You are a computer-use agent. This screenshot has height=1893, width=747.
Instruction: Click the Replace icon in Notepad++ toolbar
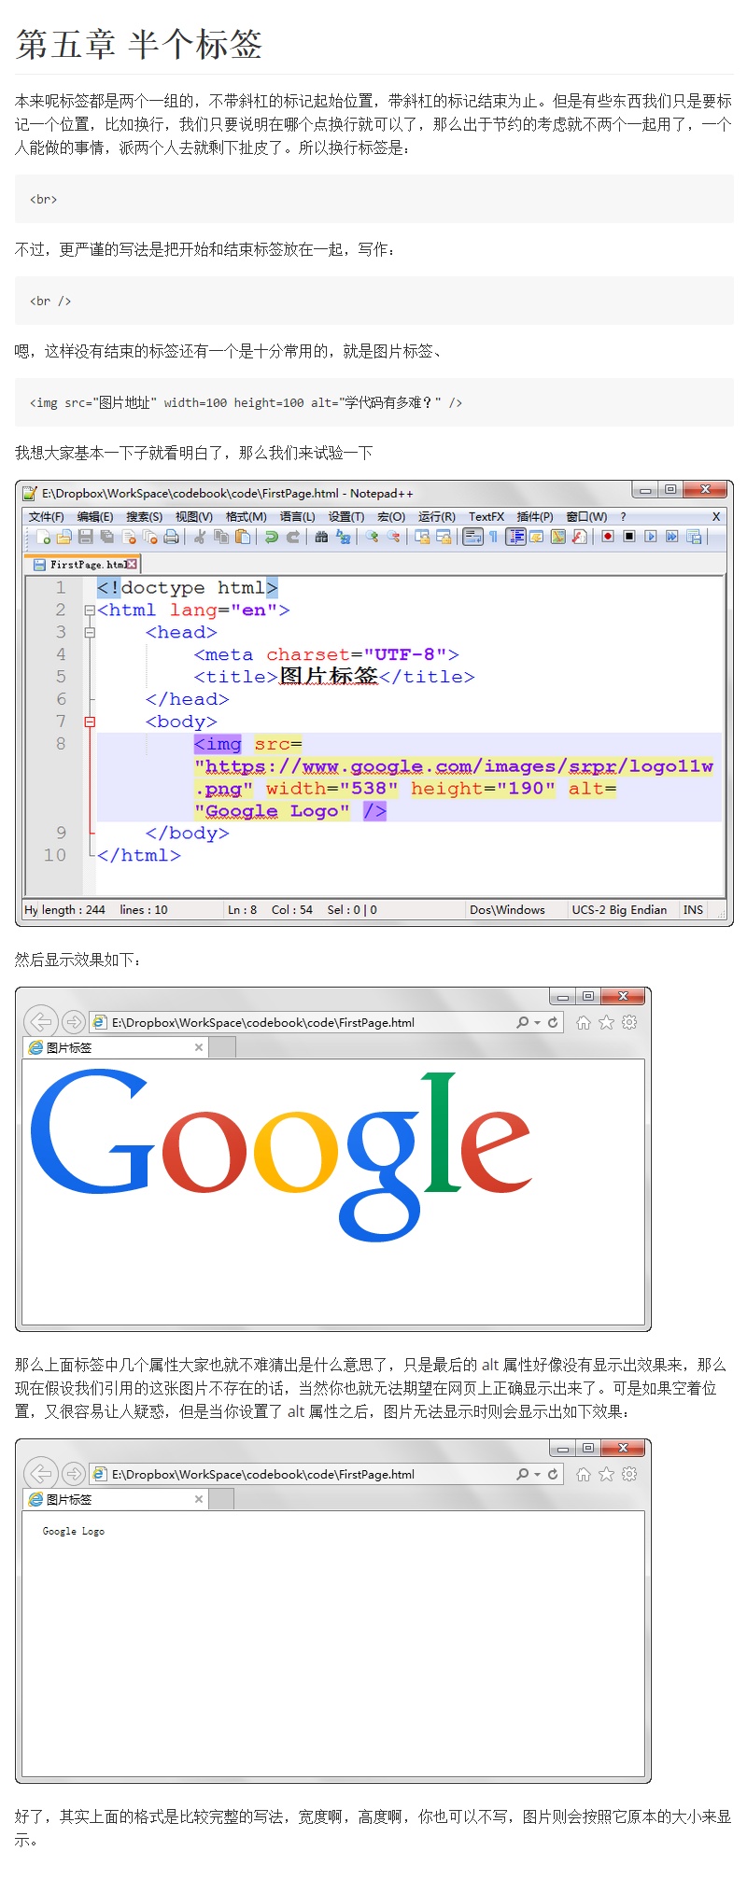(344, 537)
